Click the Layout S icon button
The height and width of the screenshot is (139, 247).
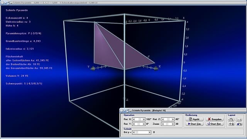239,124
